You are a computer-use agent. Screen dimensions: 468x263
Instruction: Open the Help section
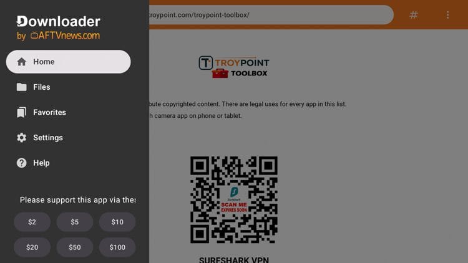coord(69,163)
